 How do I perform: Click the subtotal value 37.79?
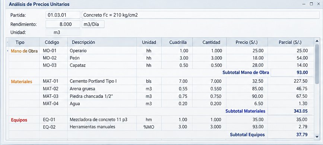tap(303, 135)
